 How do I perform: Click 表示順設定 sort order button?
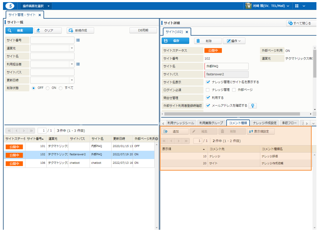pos(261,132)
